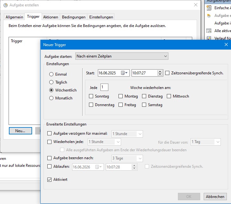Click the Einfache Aufgabe icon in Aktionen pane
The height and width of the screenshot is (204, 231).
tap(209, 8)
